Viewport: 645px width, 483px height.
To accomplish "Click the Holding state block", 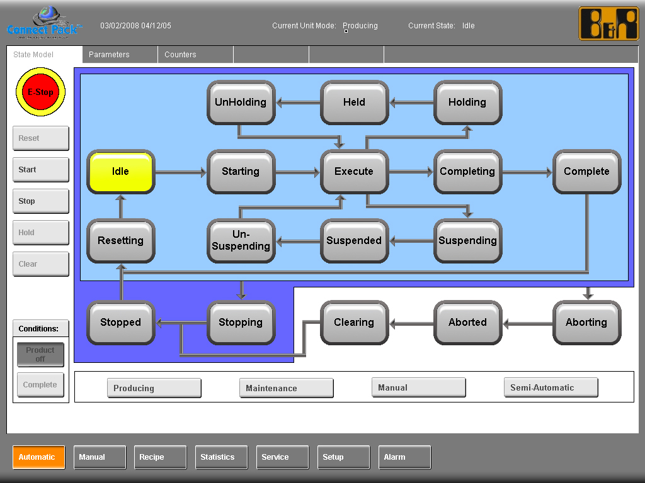I will tap(468, 103).
